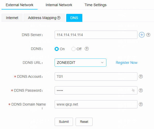Screen dimensions: 154x129
Task: Focus the DNS Server address field
Action: 96,35
